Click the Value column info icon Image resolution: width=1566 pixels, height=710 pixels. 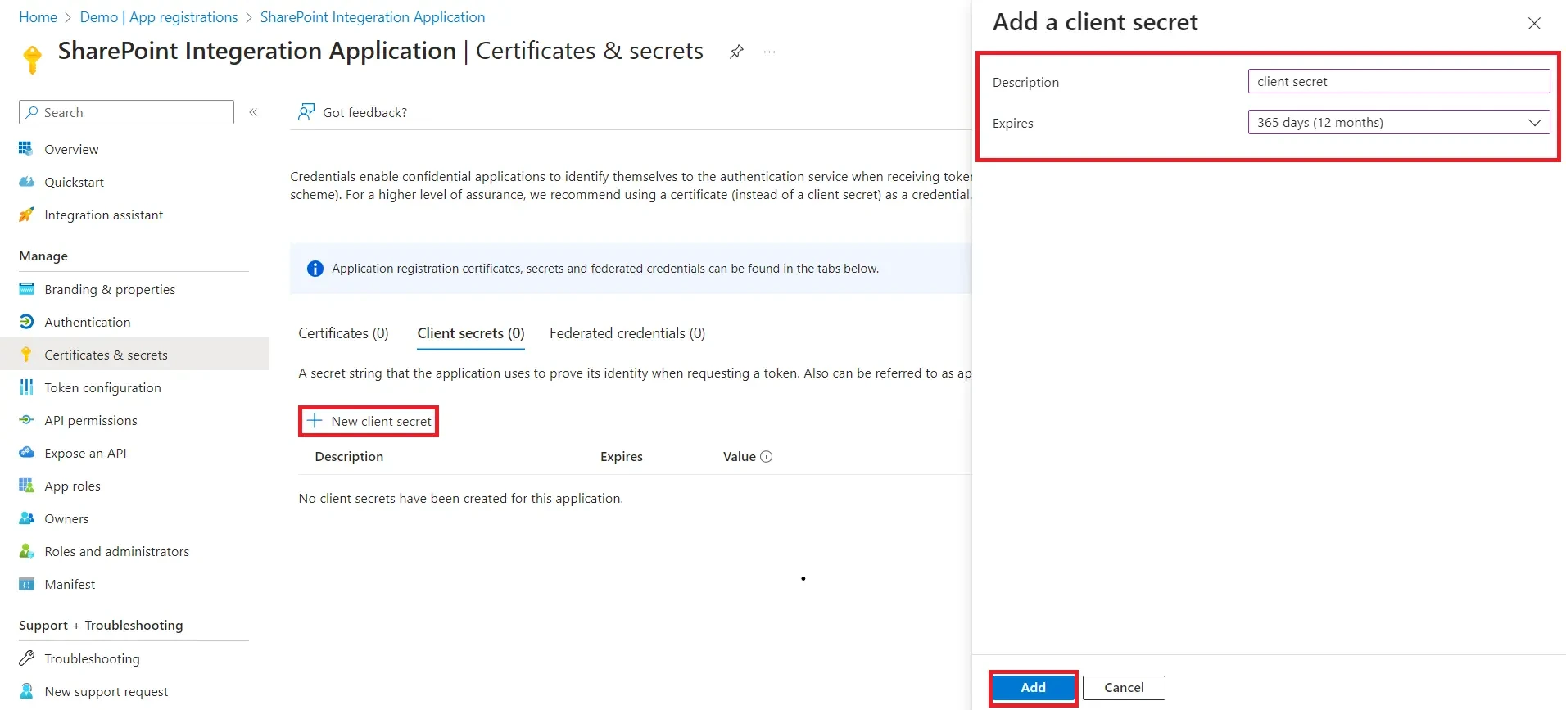click(x=767, y=457)
